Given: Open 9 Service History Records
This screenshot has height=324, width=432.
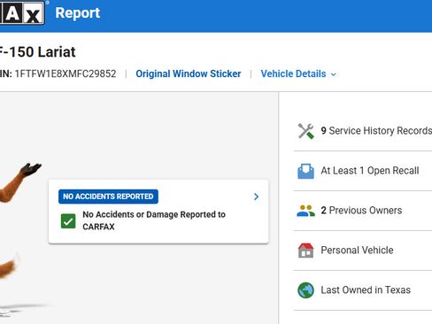Looking at the screenshot, I should [x=376, y=131].
